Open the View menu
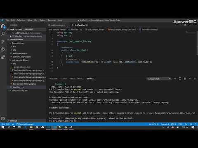 click(30, 20)
